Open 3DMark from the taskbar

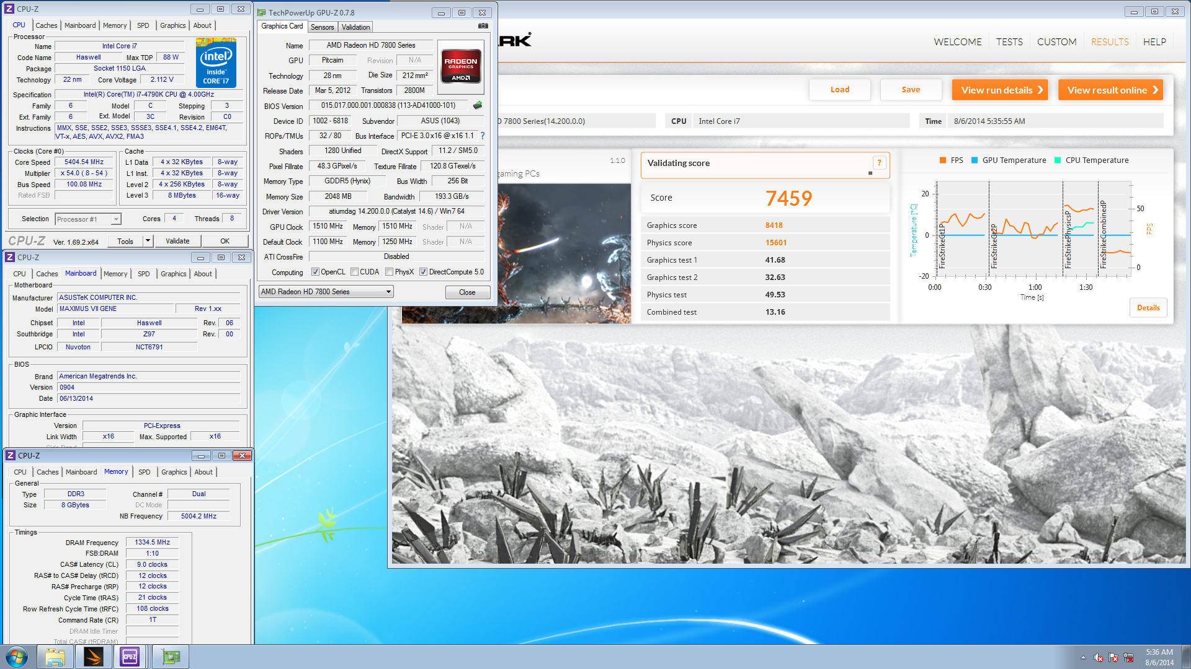click(94, 657)
